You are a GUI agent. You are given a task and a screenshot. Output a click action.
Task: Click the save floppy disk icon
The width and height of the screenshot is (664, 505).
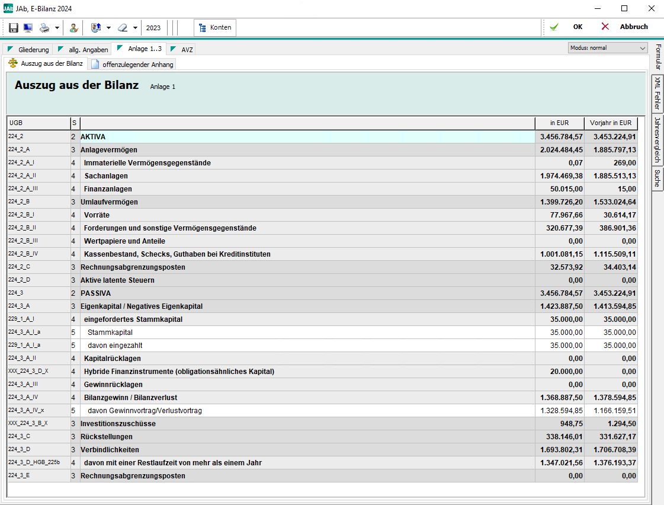14,27
